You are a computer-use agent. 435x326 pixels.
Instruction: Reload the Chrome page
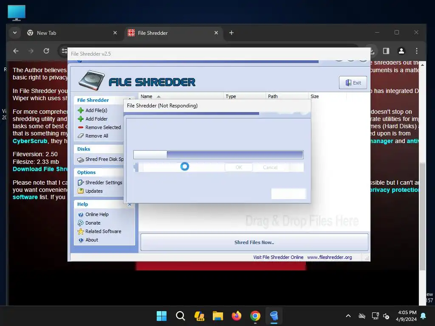click(46, 51)
